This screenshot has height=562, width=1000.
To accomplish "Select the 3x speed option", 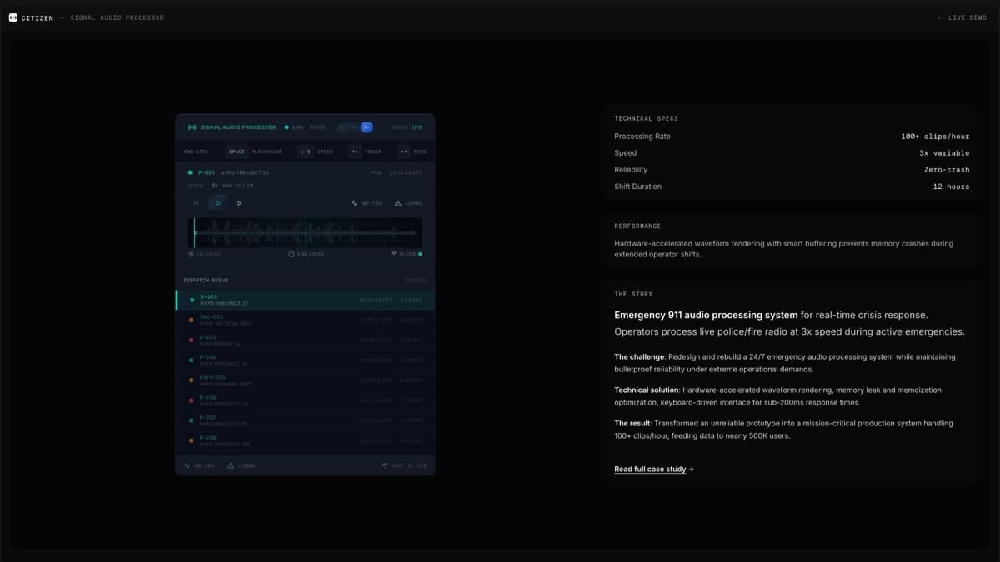I will (367, 127).
